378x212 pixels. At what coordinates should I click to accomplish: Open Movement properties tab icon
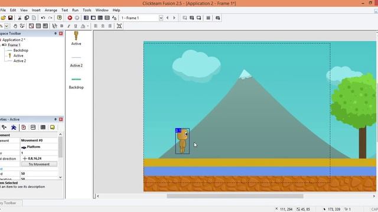pos(14,127)
